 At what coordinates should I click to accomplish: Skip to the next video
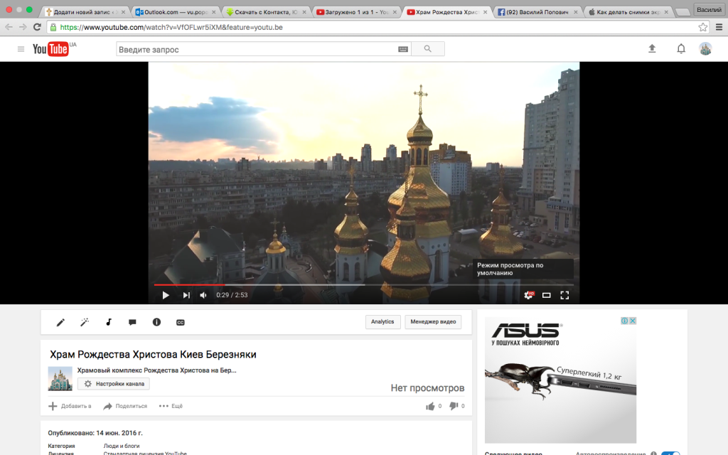(186, 295)
